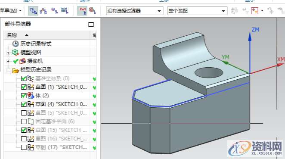
Task: Check 固定基准平面 (6) checkbox
Action: tap(24, 122)
